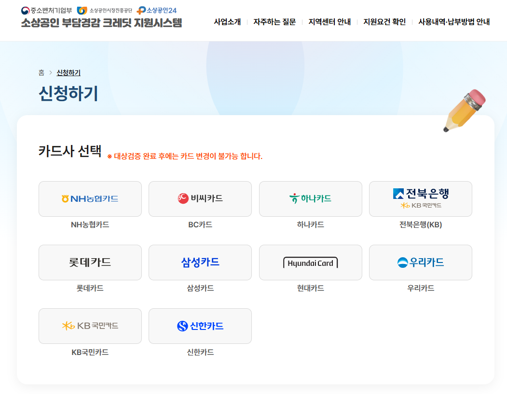Pick the 삼성카드 logo card
The height and width of the screenshot is (394, 507).
(x=200, y=262)
